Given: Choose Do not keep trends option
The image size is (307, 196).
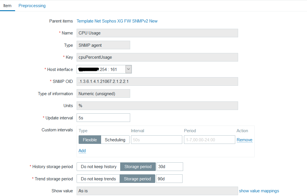Looking at the screenshot, I should coord(98,179).
